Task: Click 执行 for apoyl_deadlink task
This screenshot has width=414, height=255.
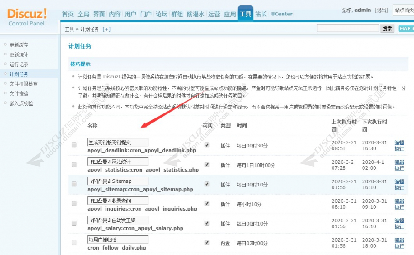Action: click(x=399, y=148)
